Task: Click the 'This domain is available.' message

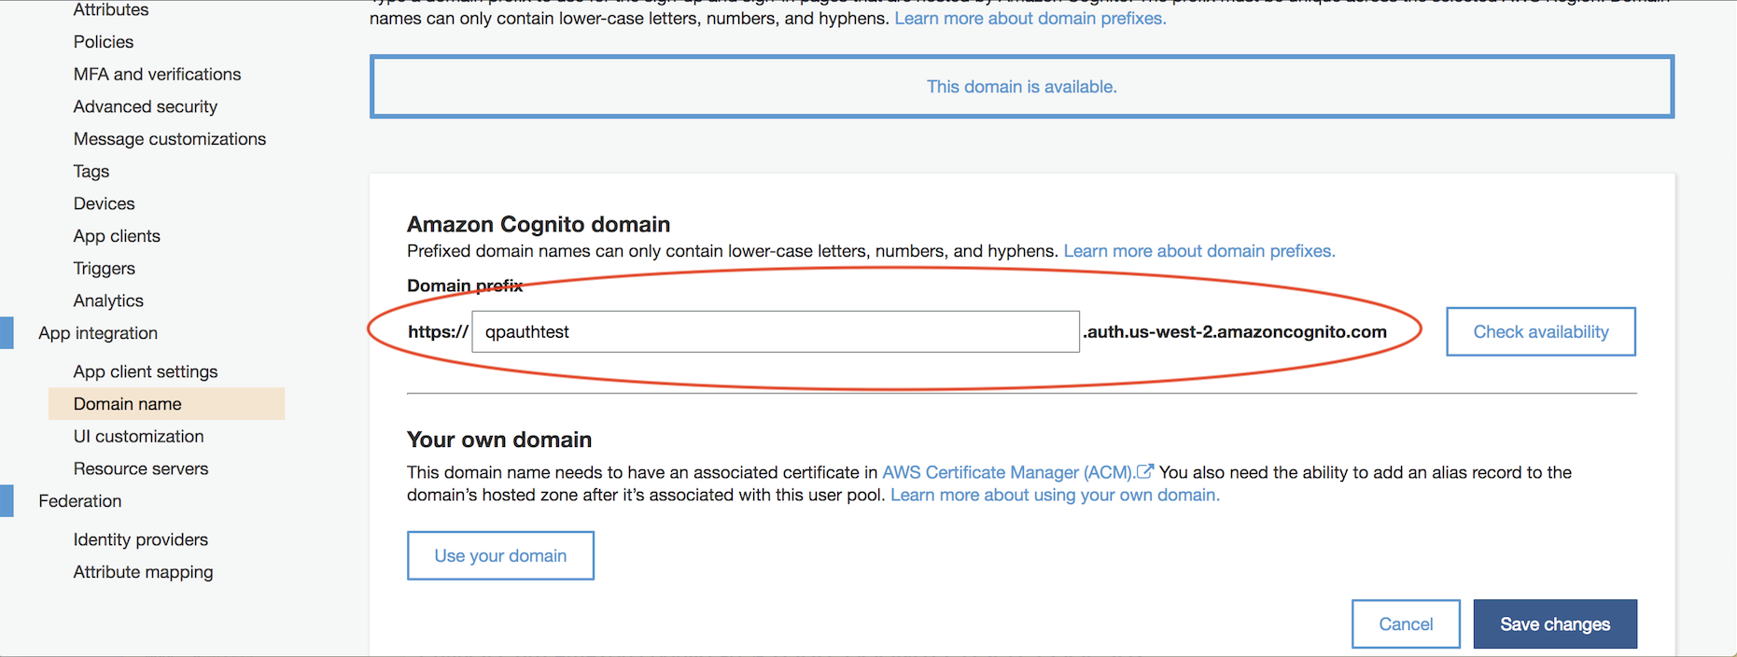Action: (x=1022, y=87)
